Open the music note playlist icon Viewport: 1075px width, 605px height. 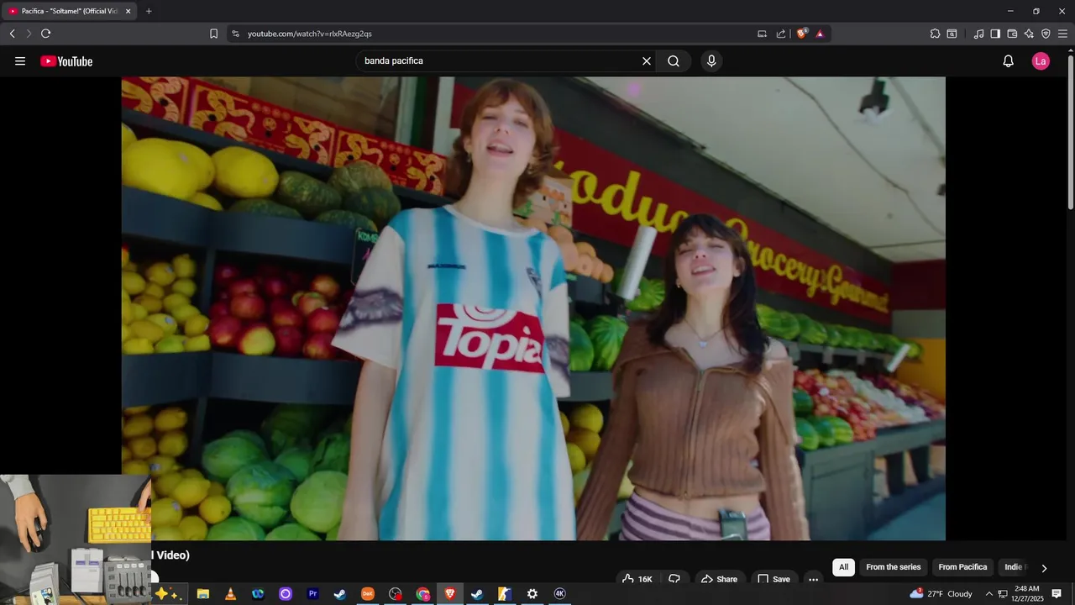tap(978, 34)
